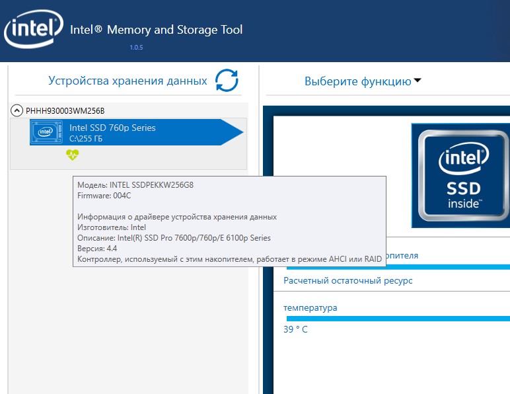Click the "температура" label
The image size is (510, 394).
[x=310, y=307]
